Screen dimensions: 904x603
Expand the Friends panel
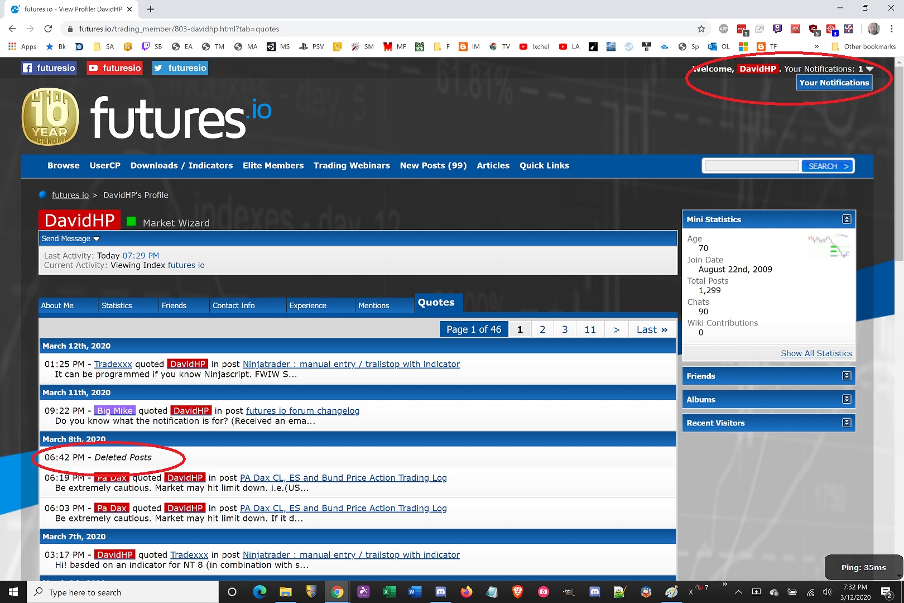847,376
